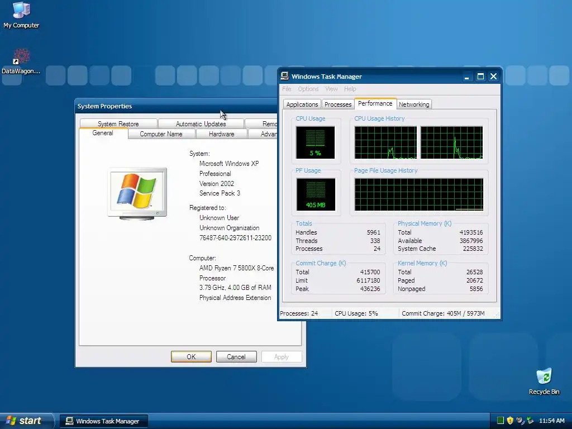Click the first CPU Usage History graph

coord(385,142)
